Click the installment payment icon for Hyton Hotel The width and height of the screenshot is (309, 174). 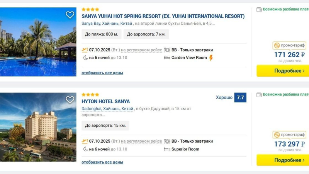click(259, 95)
